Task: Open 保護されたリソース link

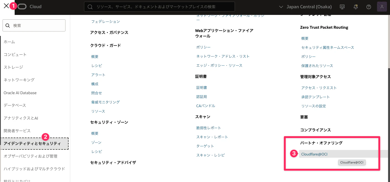Action: [317, 66]
